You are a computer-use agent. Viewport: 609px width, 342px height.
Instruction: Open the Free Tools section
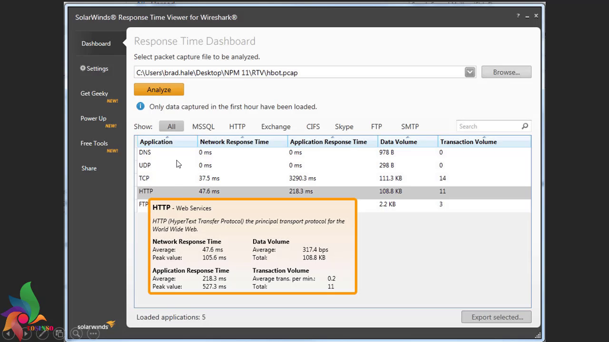point(94,143)
